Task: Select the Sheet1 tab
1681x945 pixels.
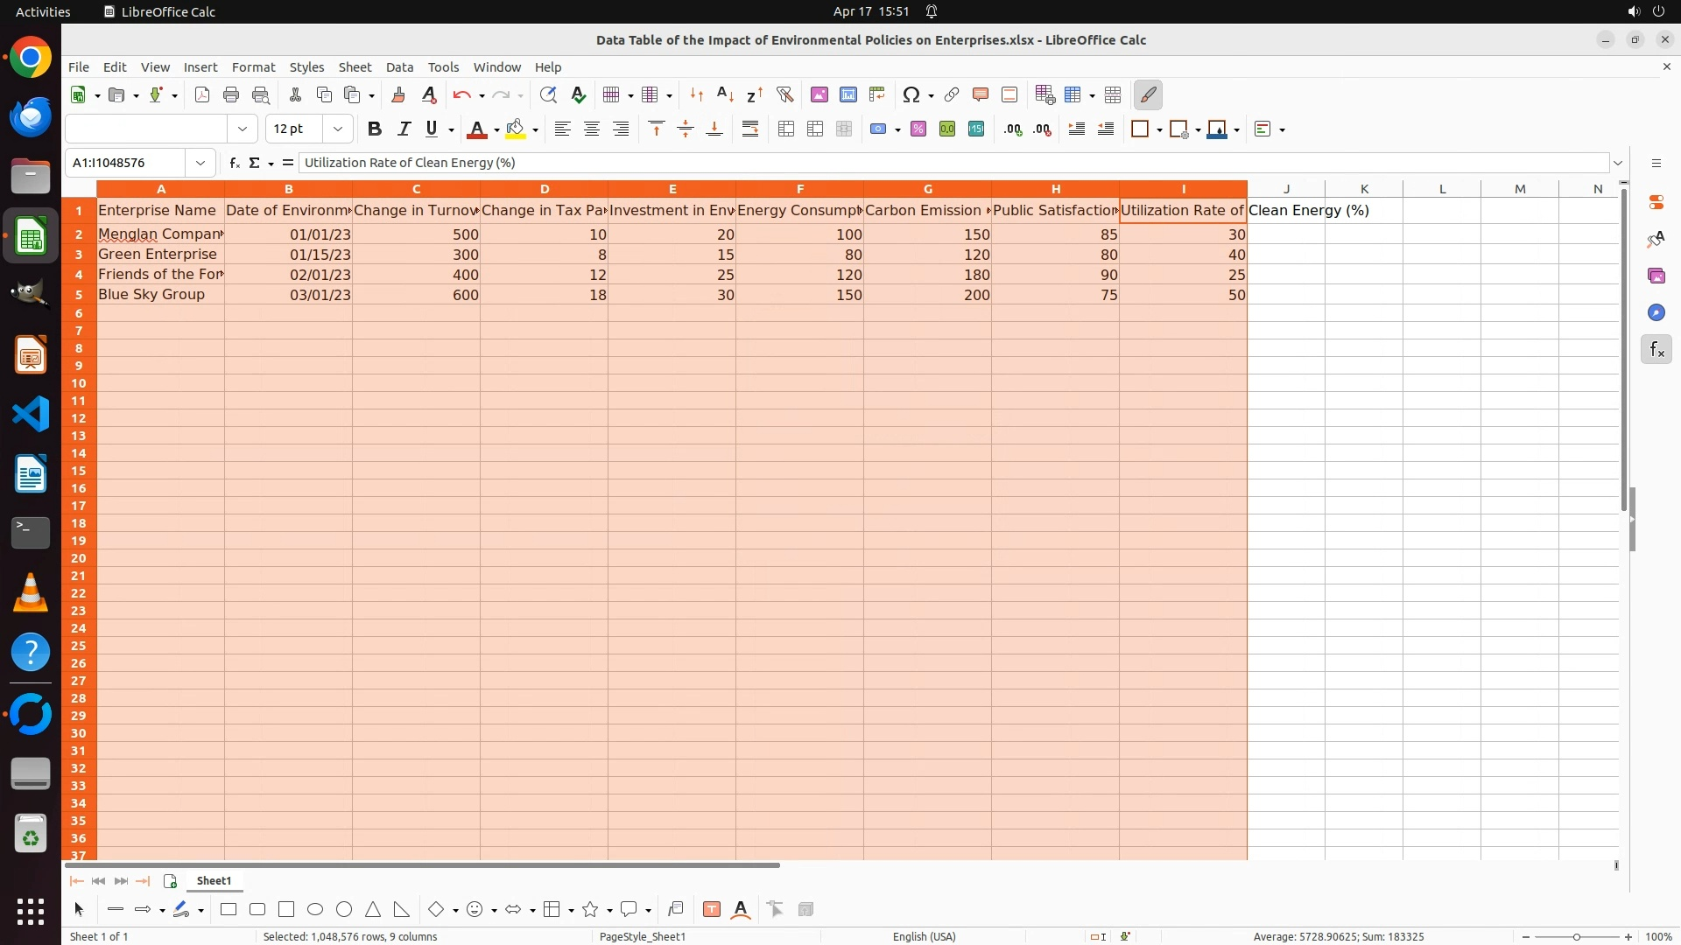Action: tap(214, 881)
